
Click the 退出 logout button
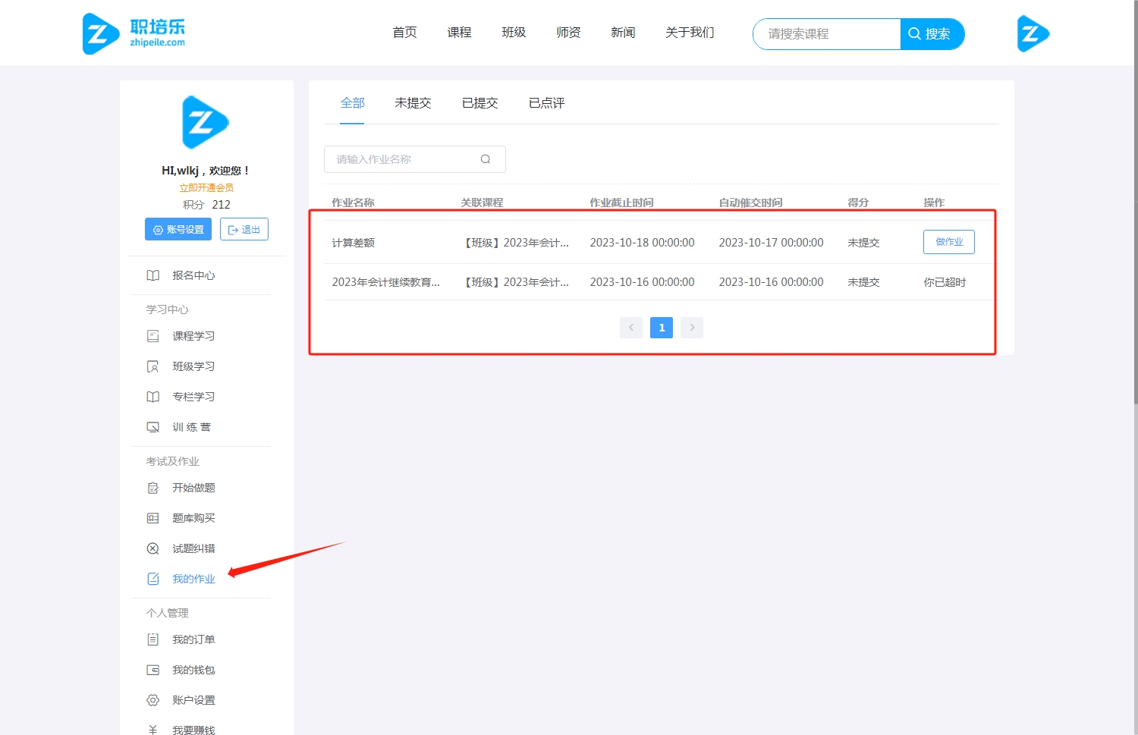click(244, 229)
